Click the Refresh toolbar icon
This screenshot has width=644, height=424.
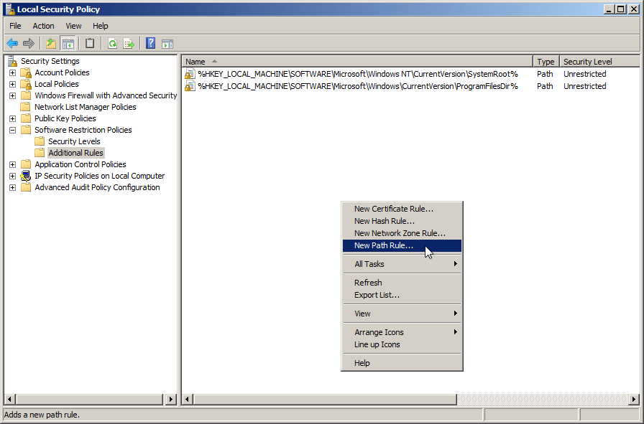coord(112,43)
